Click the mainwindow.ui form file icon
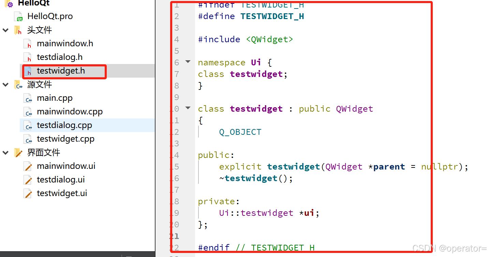 (28, 166)
